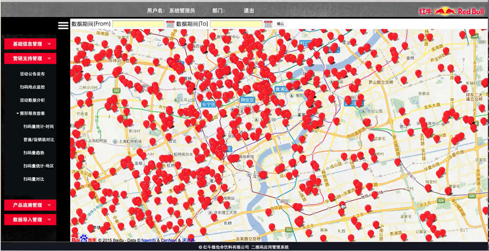Open calendar picker for To date
The width and height of the screenshot is (489, 251).
[x=268, y=24]
